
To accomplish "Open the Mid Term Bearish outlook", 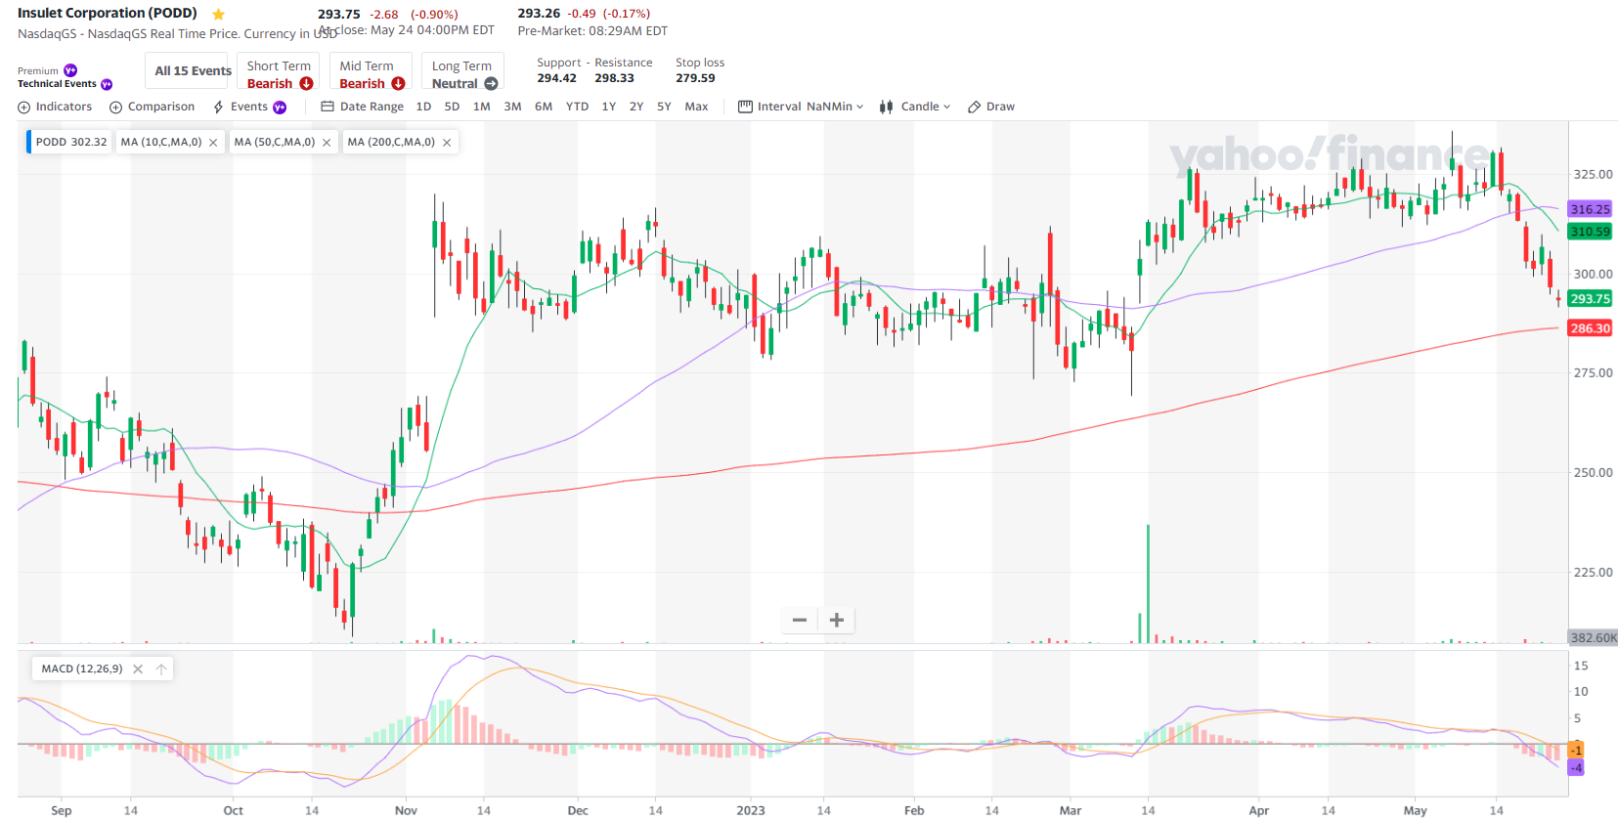I will [371, 71].
